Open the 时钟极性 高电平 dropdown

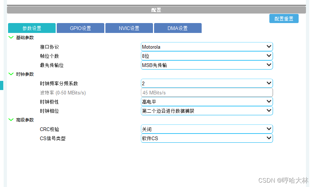(207, 102)
